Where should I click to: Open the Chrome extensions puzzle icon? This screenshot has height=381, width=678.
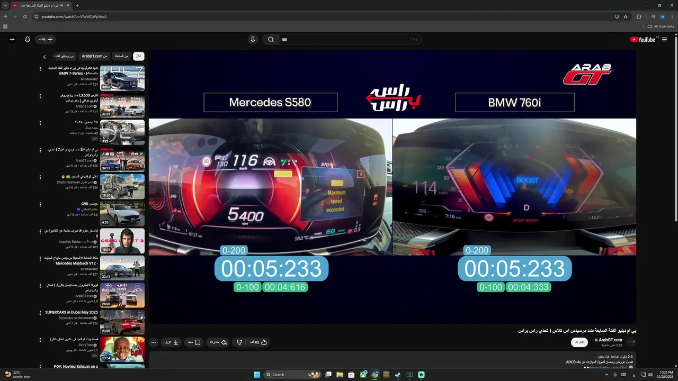click(x=639, y=16)
